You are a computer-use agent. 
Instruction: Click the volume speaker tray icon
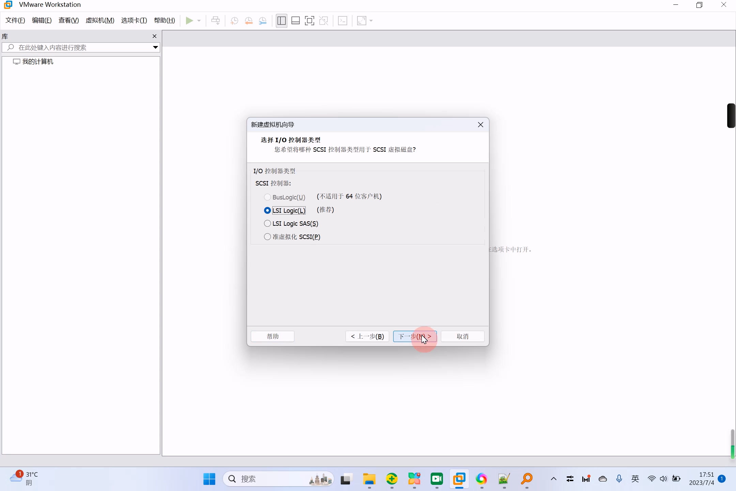coord(663,479)
